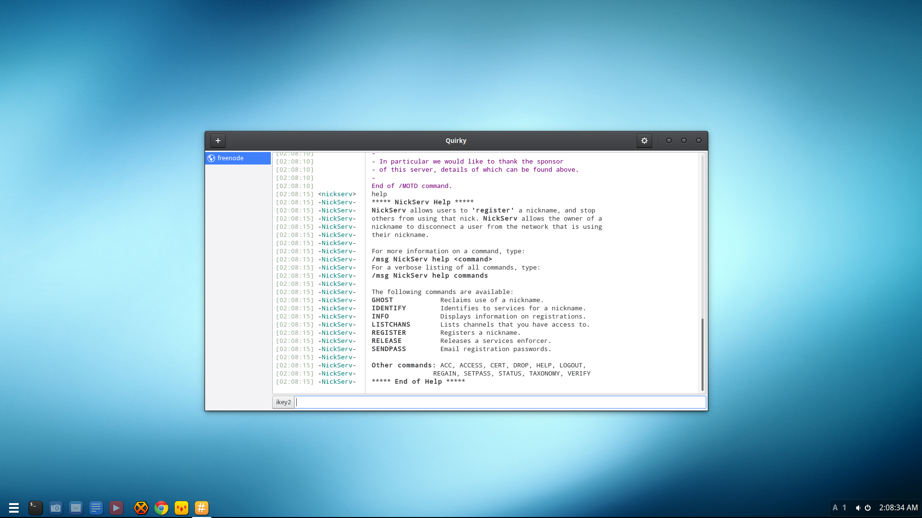Click the power icon in the system tray
This screenshot has height=518, width=922.
pos(868,508)
